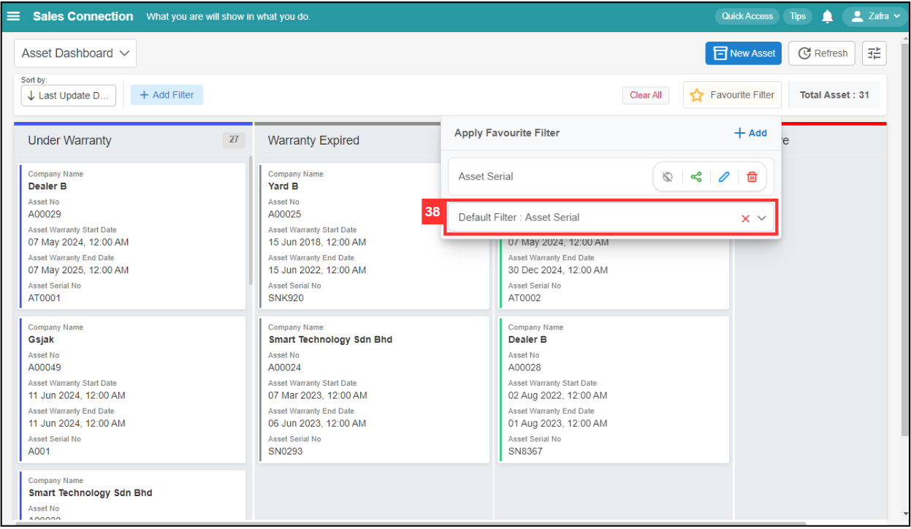This screenshot has width=911, height=529.
Task: Expand the Default Filter dropdown chevron
Action: [762, 218]
